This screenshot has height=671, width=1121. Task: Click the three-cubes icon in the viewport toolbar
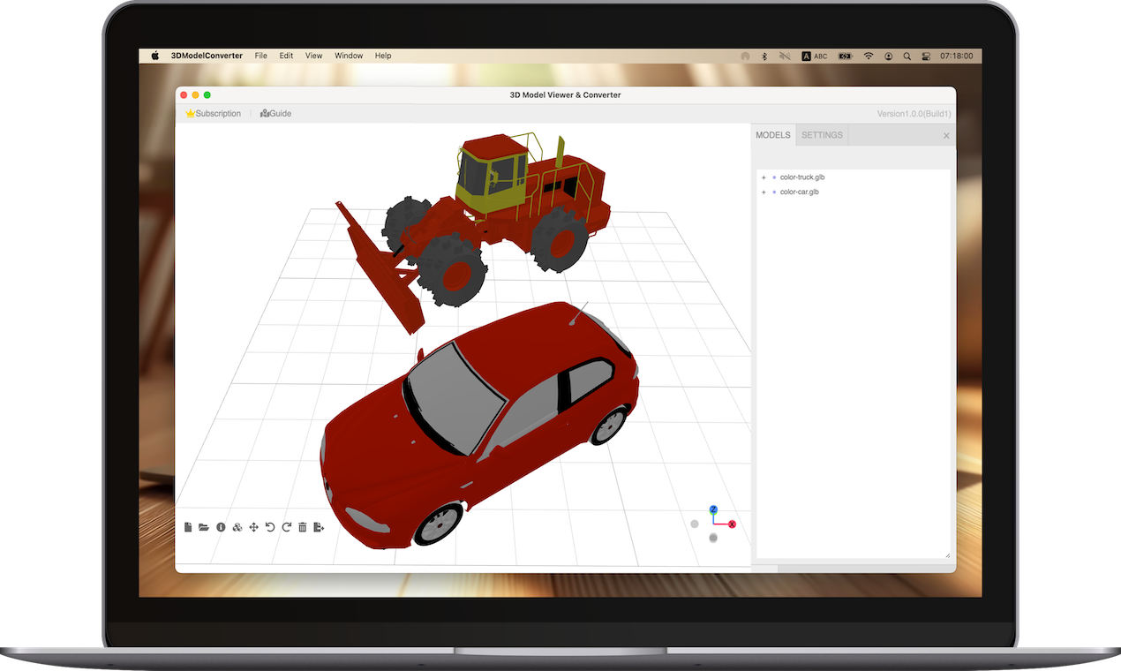point(237,527)
